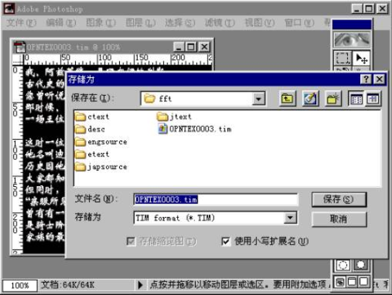Enable standard edit mode in toolbox
This screenshot has height=295, width=392.
point(342,265)
